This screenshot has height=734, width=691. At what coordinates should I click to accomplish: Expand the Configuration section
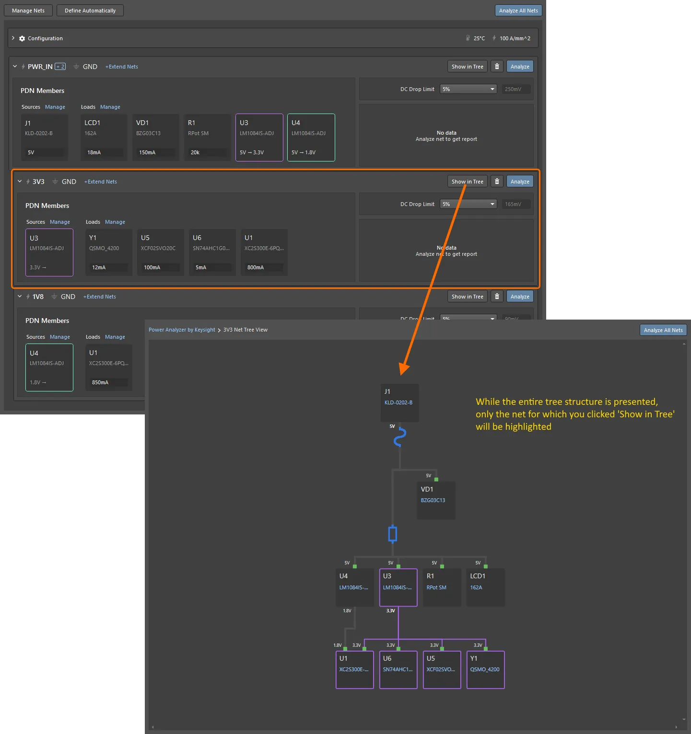pyautogui.click(x=13, y=38)
